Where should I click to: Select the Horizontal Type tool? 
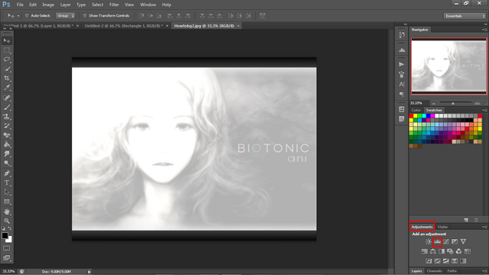click(7, 183)
